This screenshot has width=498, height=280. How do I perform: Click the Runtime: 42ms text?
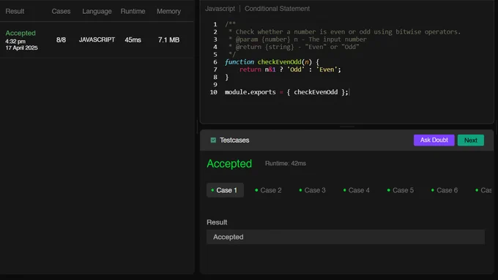click(x=286, y=164)
